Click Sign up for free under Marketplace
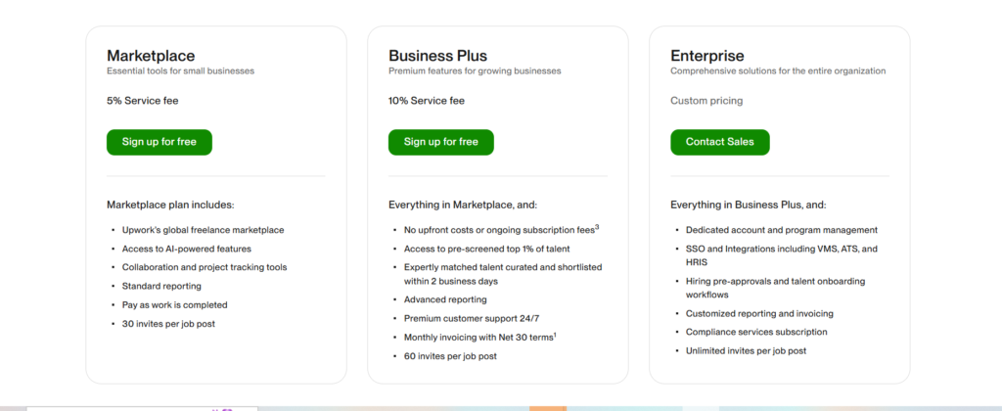Image resolution: width=1002 pixels, height=411 pixels. 159,142
